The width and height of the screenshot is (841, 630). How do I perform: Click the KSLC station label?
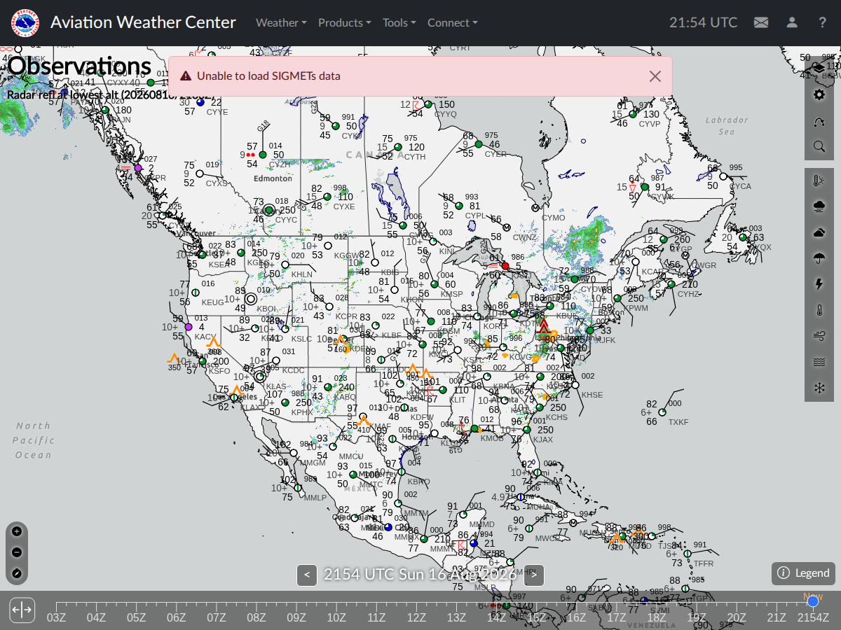pos(301,339)
